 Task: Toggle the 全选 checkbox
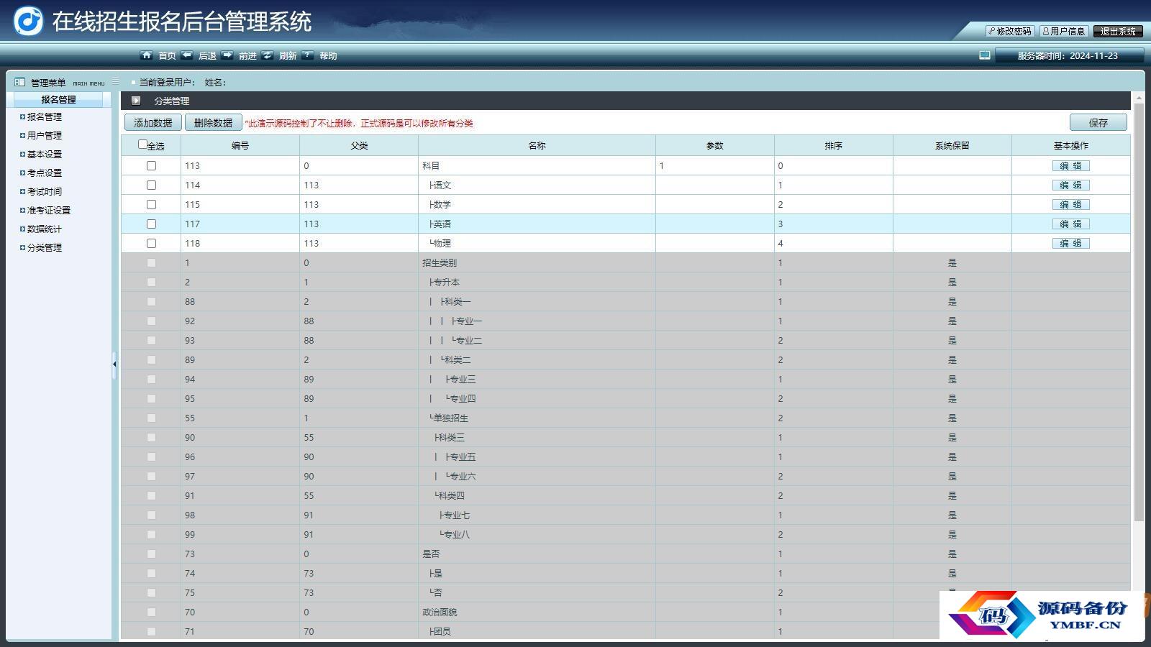[x=142, y=144]
